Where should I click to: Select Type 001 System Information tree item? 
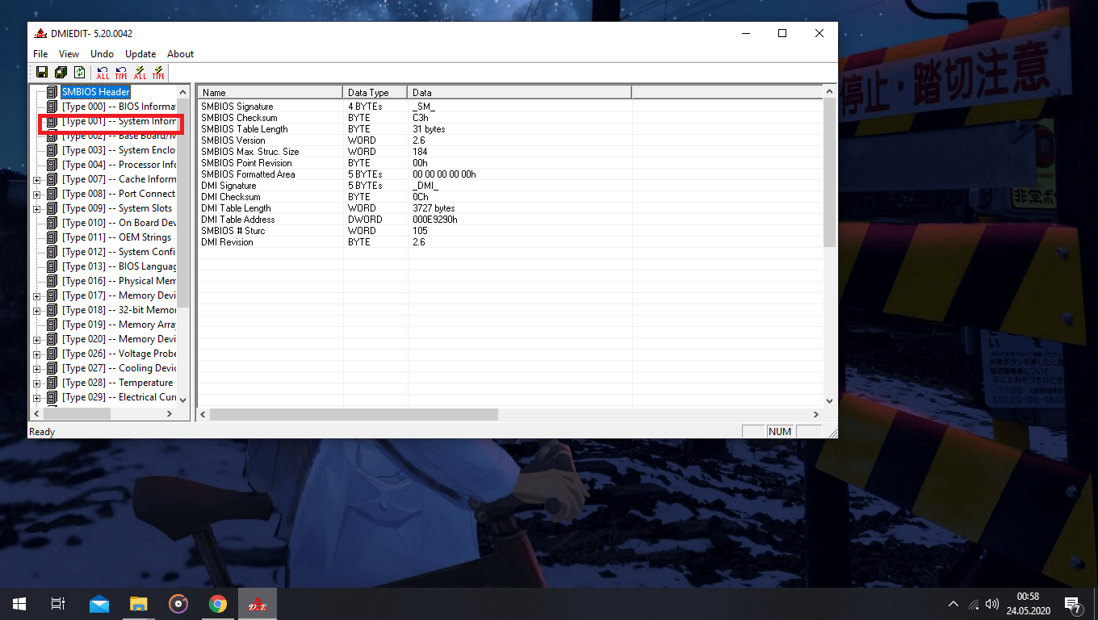click(119, 121)
